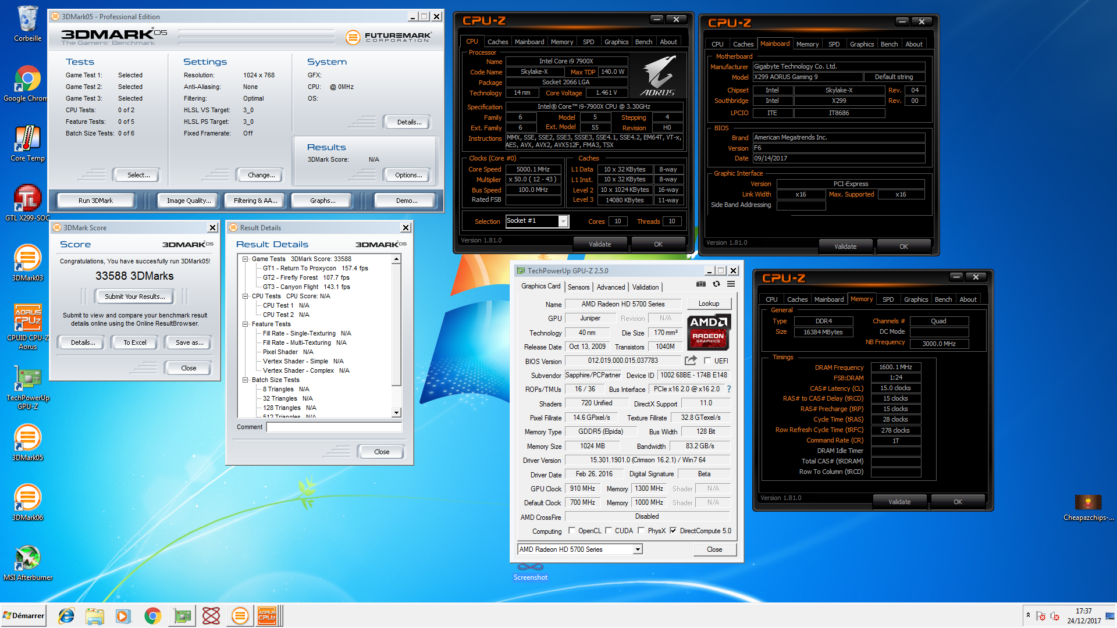
Task: Toggle the UEFI checkbox in GPU-Z
Action: (x=707, y=361)
